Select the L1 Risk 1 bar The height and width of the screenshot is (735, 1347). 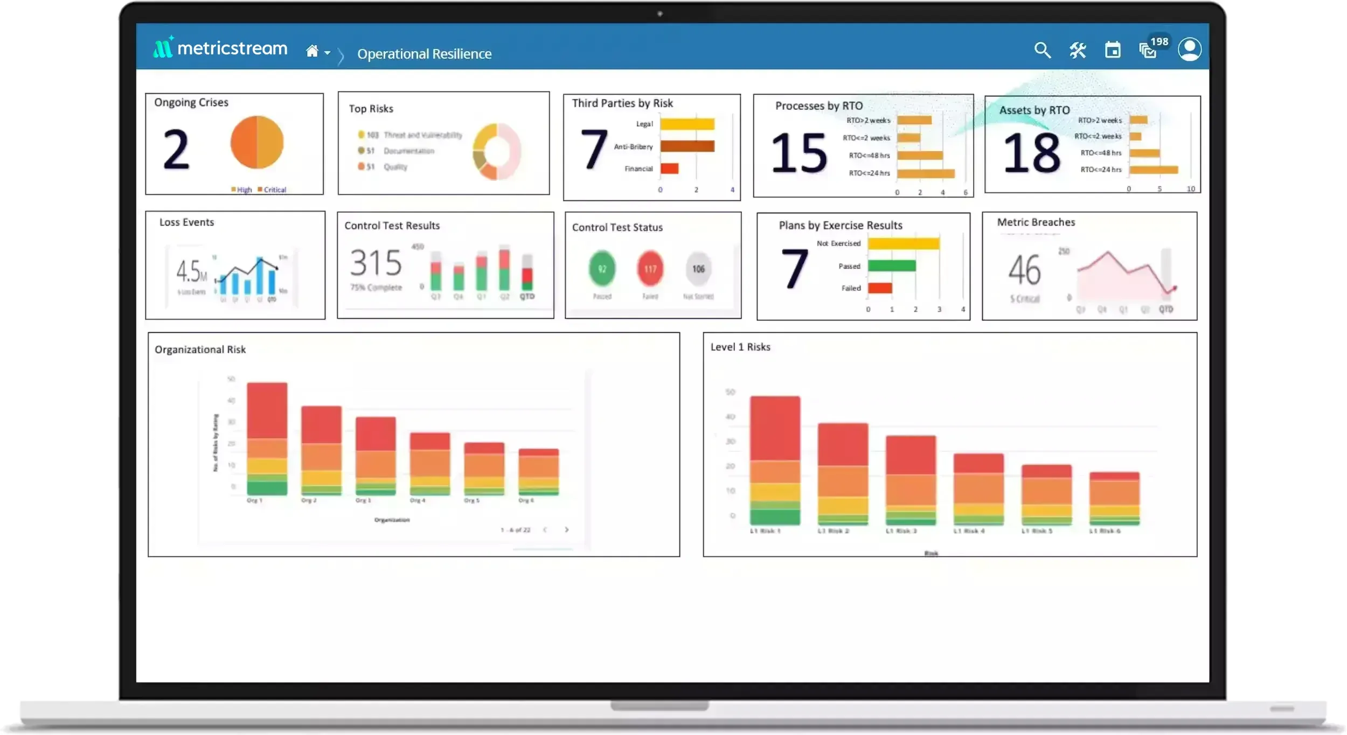click(775, 460)
